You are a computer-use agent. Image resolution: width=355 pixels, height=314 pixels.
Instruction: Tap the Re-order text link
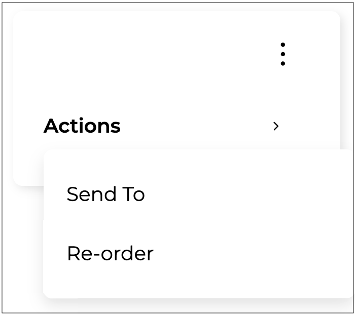pos(110,253)
